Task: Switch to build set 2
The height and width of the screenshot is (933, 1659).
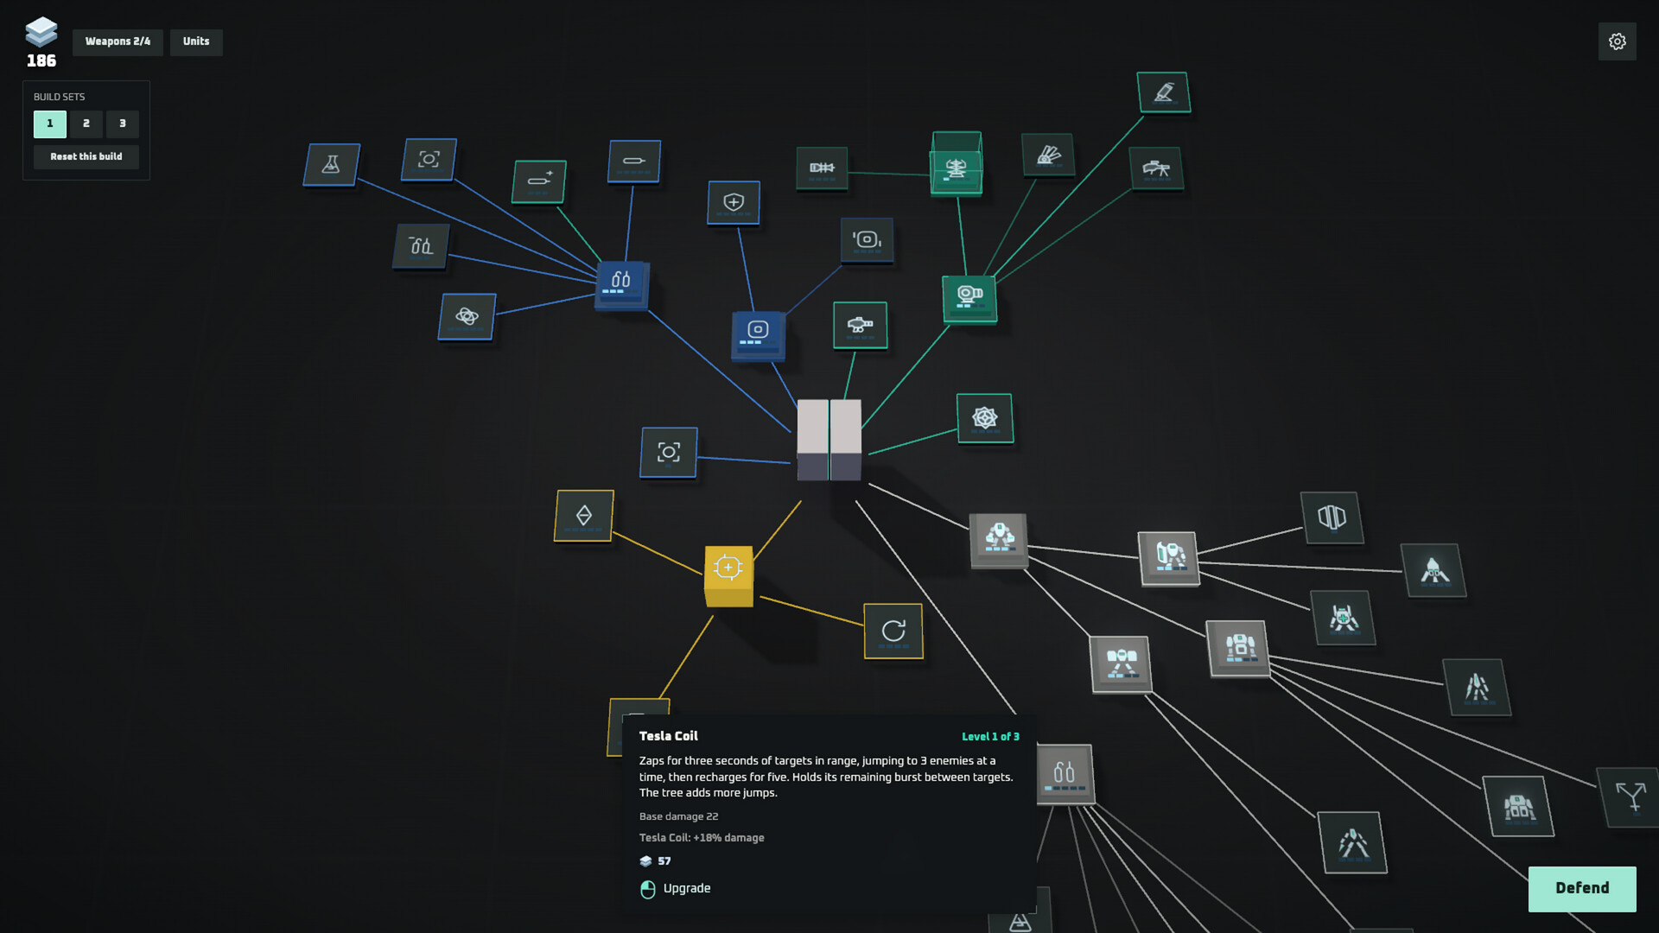Action: pos(86,124)
